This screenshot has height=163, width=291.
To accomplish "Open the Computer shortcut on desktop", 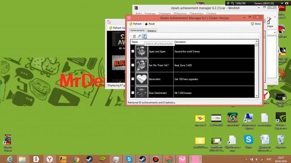I will (248, 121).
